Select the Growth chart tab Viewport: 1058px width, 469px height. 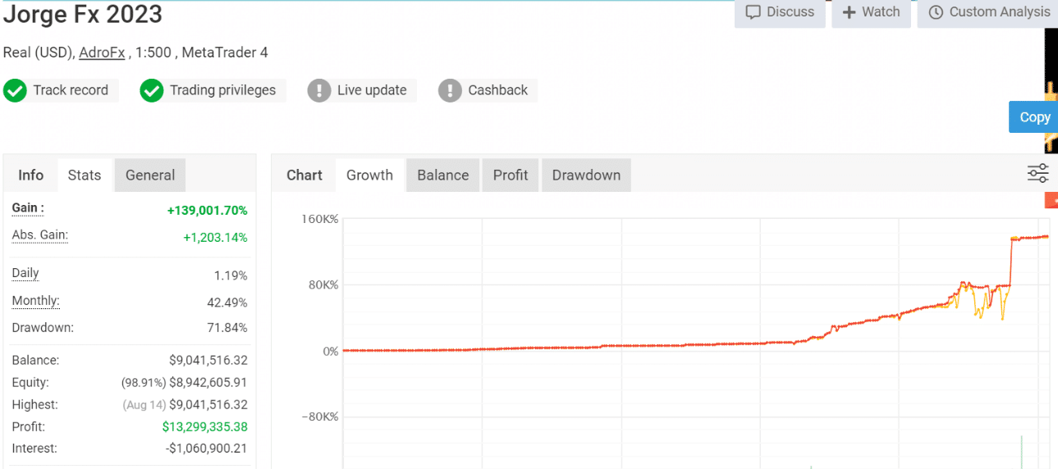[369, 175]
